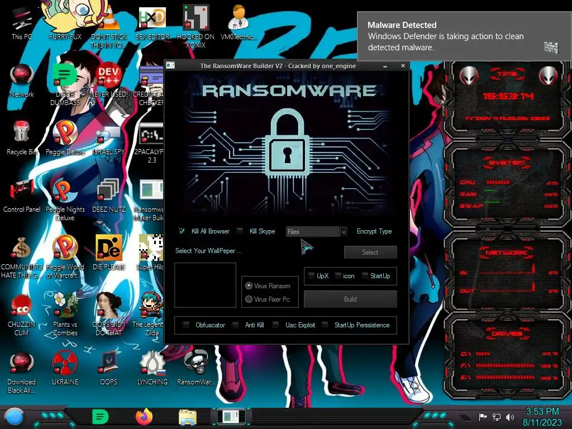Viewport: 572px width, 429px height.
Task: Open Firefox from the taskbar
Action: [x=144, y=417]
